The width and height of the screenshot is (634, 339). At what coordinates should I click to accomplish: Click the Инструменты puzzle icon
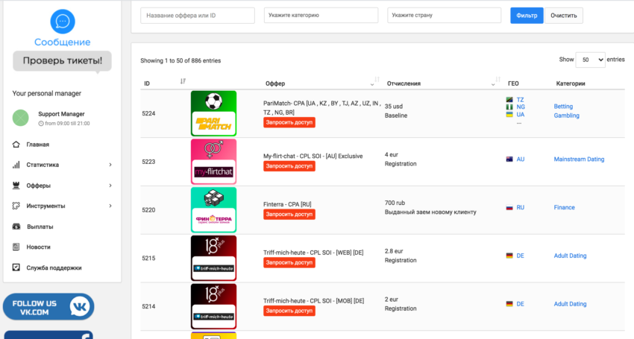point(16,206)
